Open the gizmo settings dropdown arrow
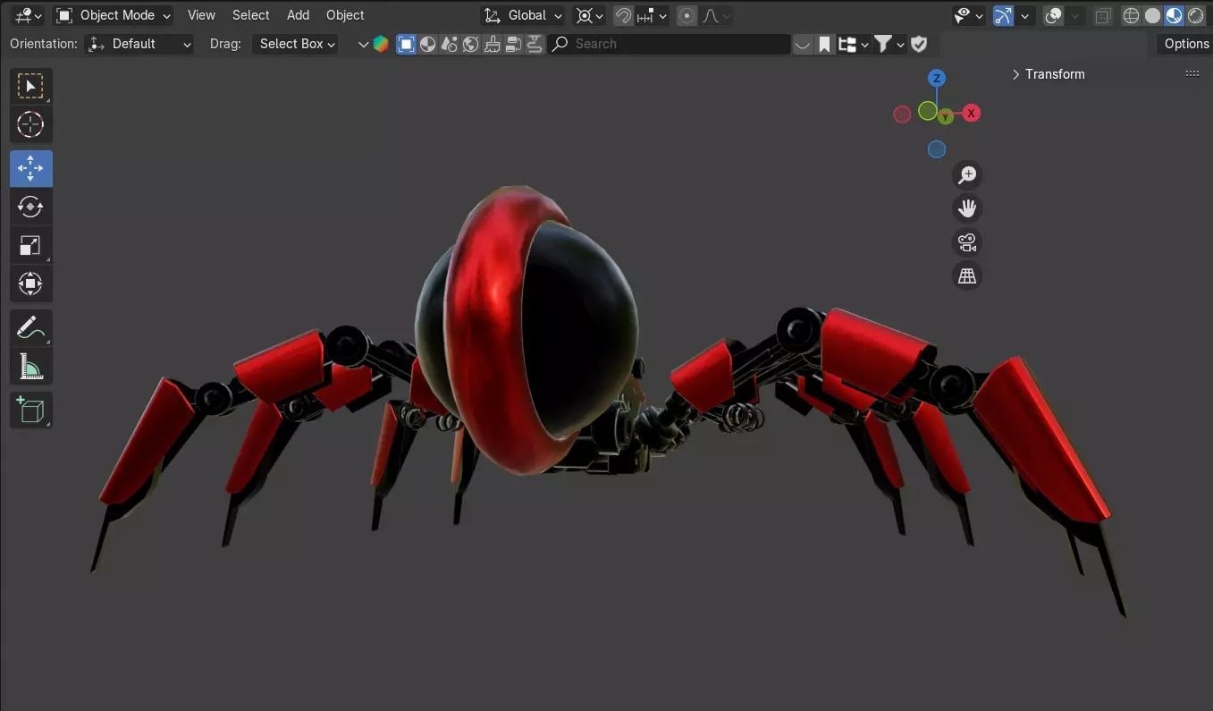1213x711 pixels. 1025,15
